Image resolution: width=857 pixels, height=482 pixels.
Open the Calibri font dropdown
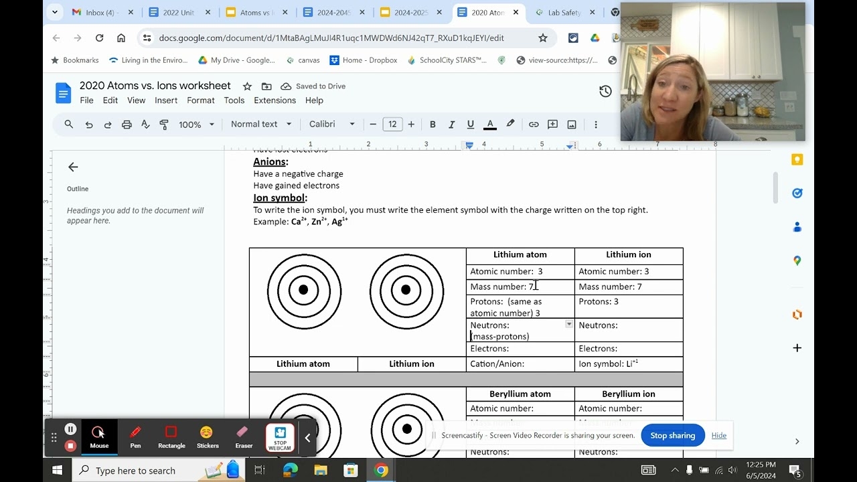pos(332,125)
